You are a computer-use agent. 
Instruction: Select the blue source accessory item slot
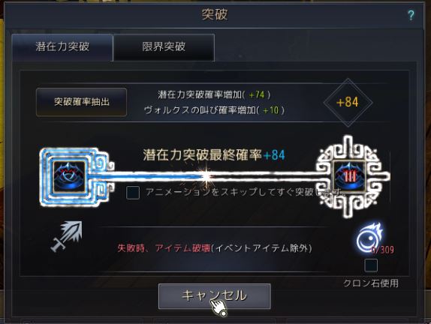pos(69,176)
